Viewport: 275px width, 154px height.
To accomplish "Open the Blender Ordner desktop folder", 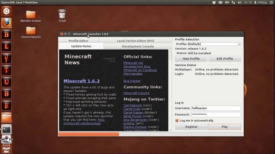I will pyautogui.click(x=31, y=17).
